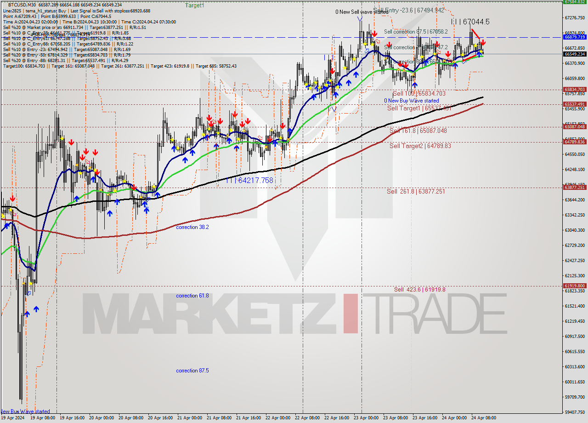Click the green Target1 label
The image size is (588, 423).
tap(195, 6)
